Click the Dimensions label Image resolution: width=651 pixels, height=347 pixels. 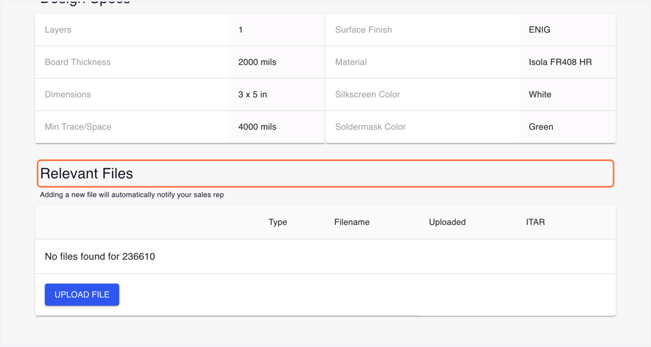pyautogui.click(x=68, y=94)
